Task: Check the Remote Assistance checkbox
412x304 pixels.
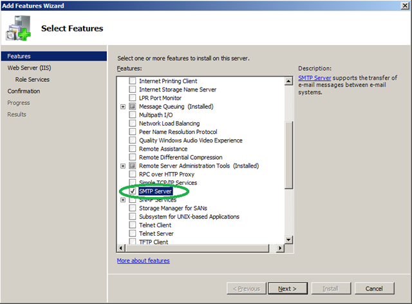Action: (x=133, y=149)
